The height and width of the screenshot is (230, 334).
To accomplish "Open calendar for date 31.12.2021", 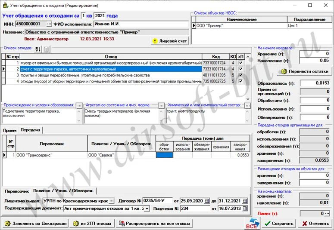I will (x=245, y=201).
